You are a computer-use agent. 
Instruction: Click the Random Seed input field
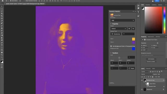coord(128,34)
